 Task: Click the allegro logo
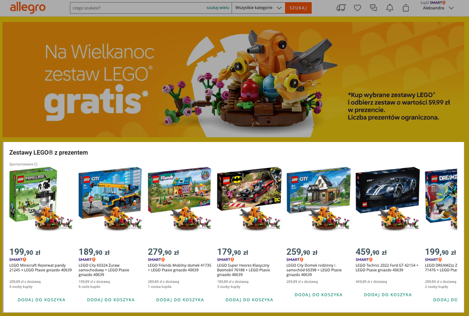[28, 8]
